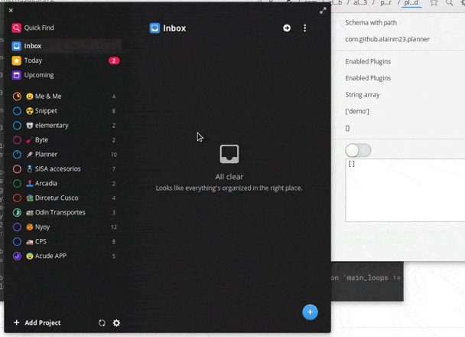Click blue add task plus button
Screen dimensions: 465x337
pos(310,312)
